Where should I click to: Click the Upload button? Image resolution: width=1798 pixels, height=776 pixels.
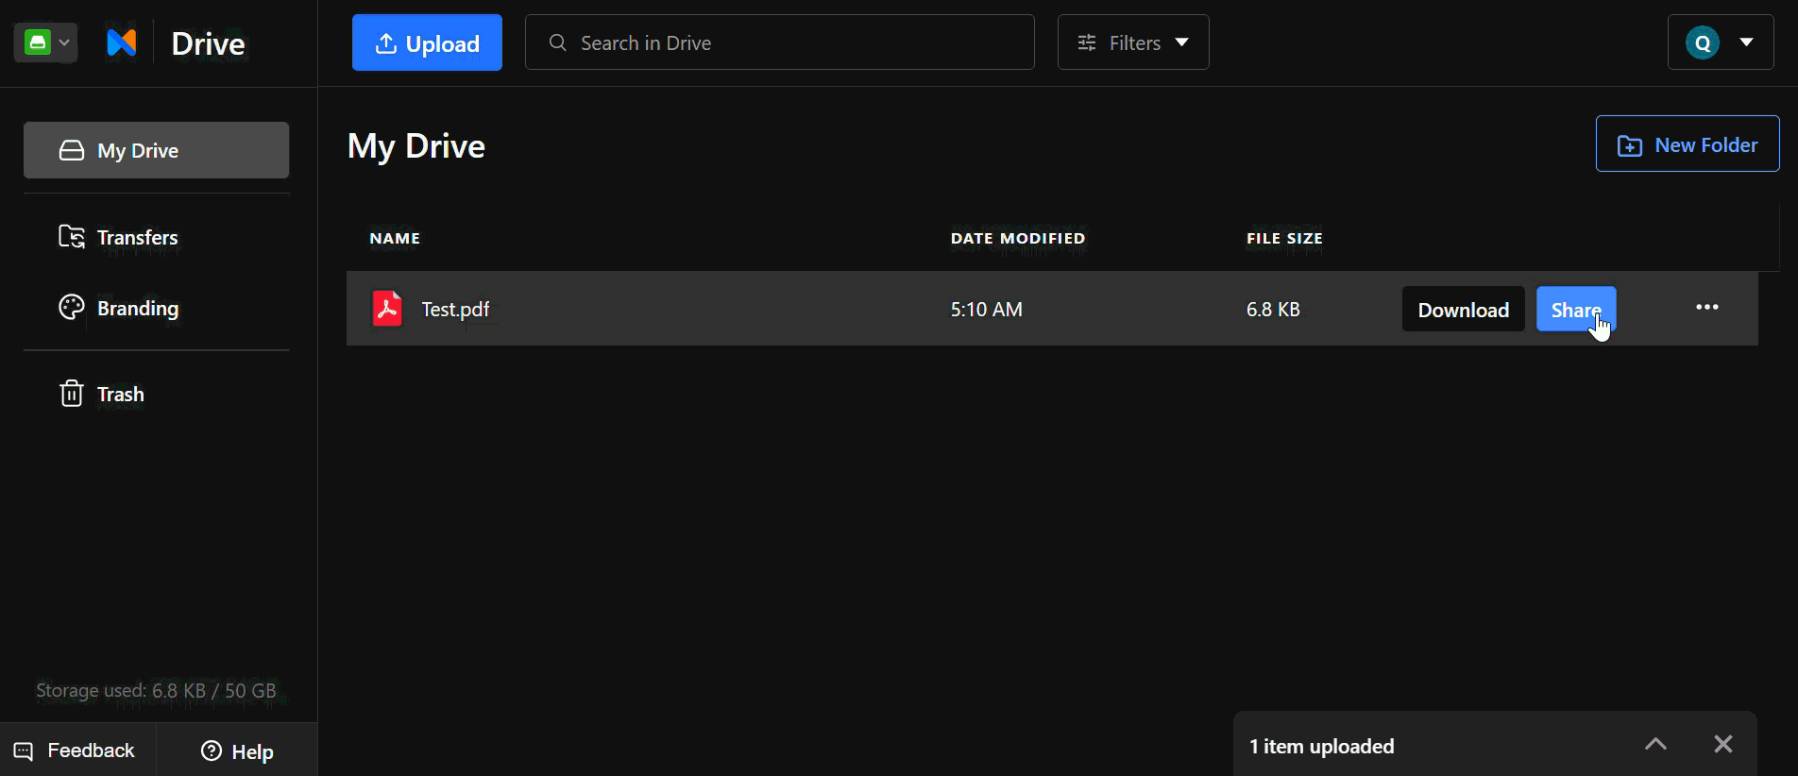click(427, 42)
